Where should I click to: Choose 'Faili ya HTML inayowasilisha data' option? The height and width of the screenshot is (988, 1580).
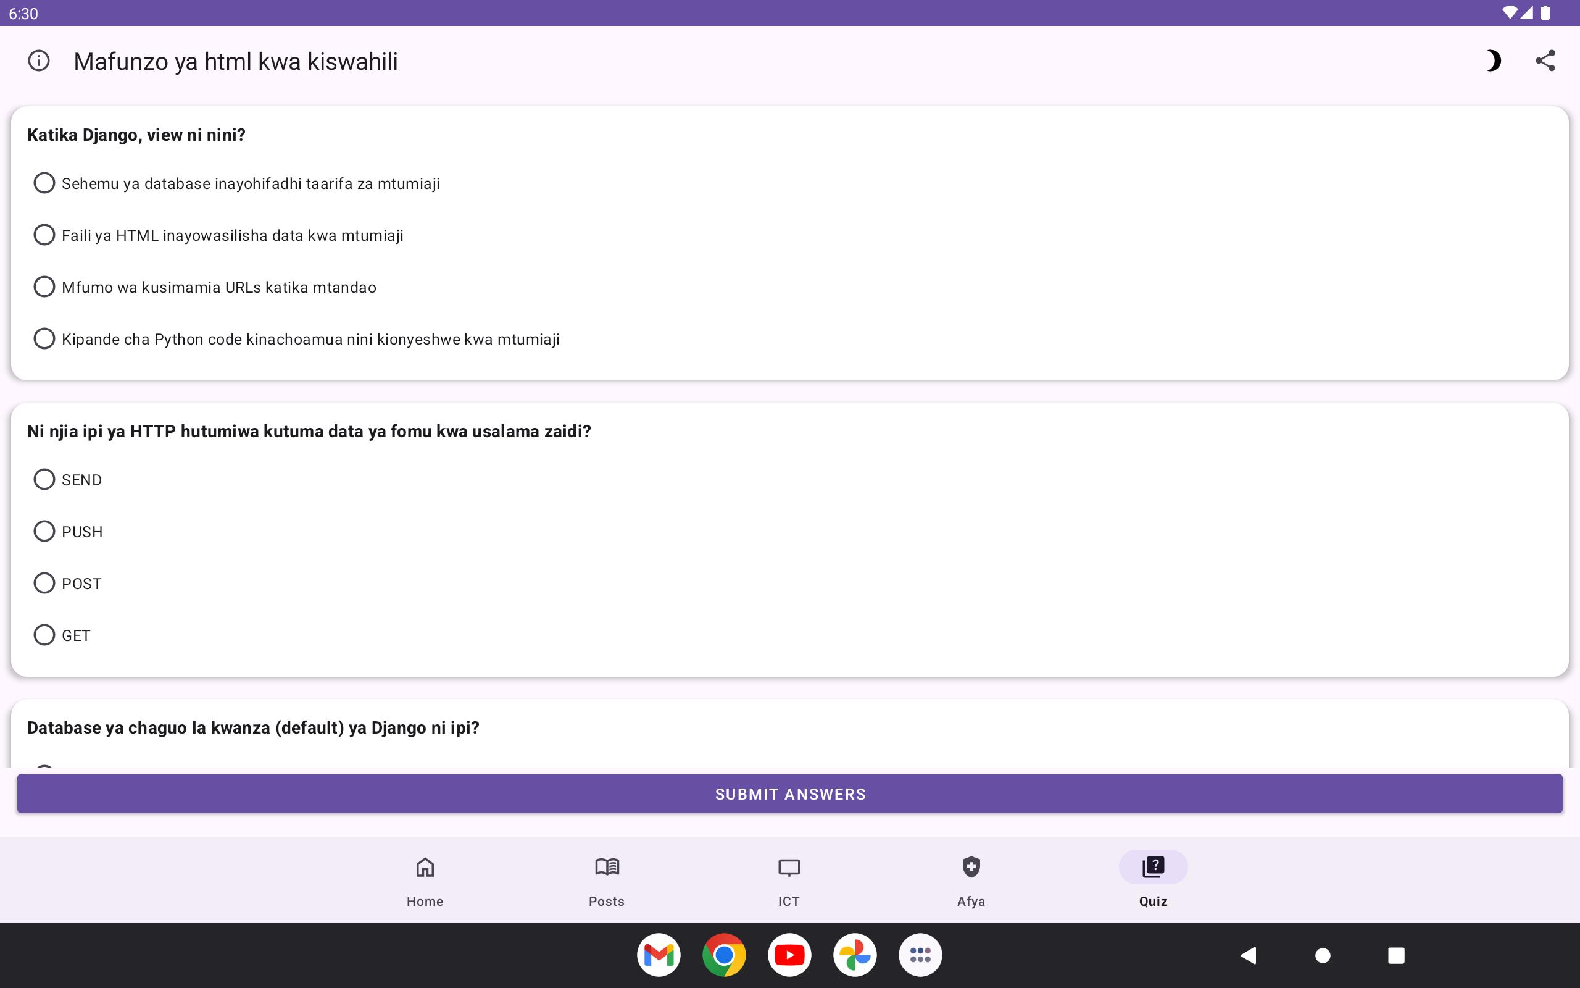pos(218,235)
